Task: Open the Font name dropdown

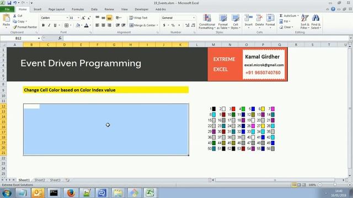Action: point(67,18)
